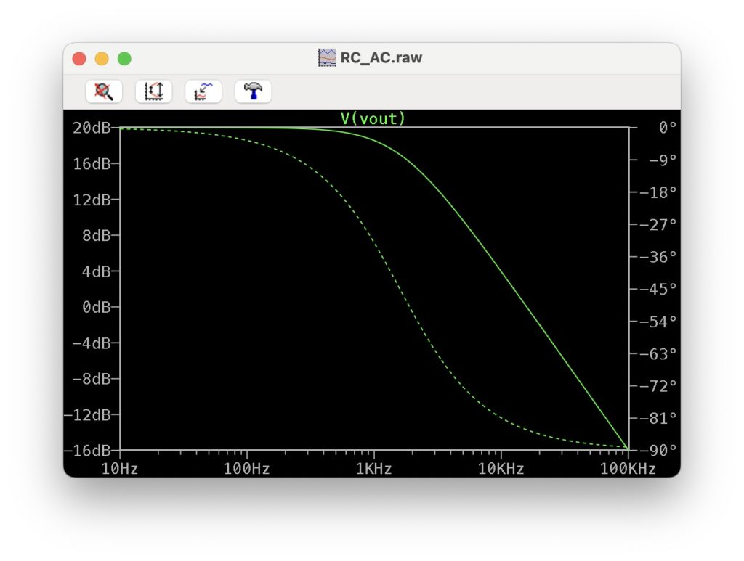Click the 0° label on right axis

point(667,128)
